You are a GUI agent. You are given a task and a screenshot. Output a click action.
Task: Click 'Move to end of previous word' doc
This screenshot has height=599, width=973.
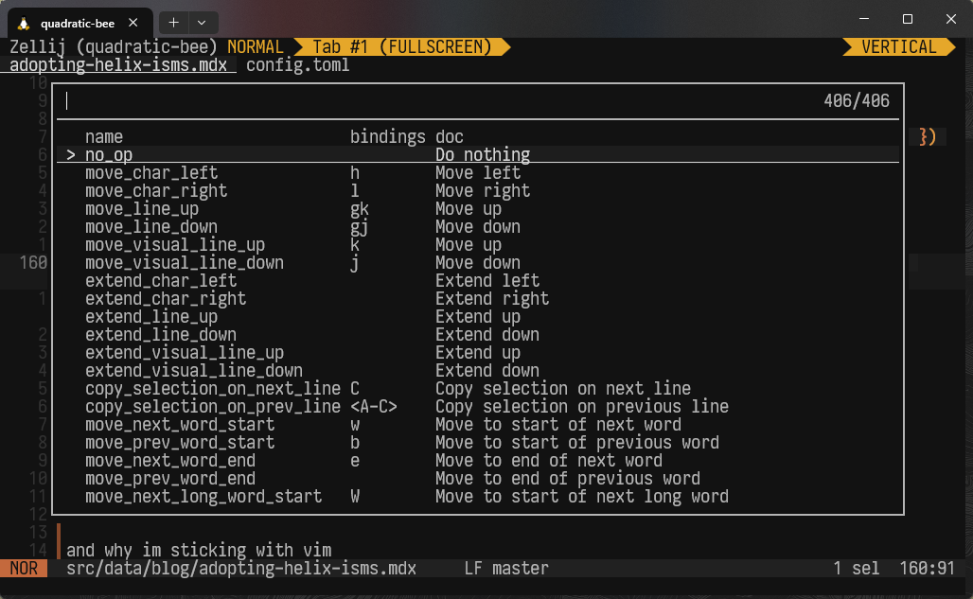(568, 478)
